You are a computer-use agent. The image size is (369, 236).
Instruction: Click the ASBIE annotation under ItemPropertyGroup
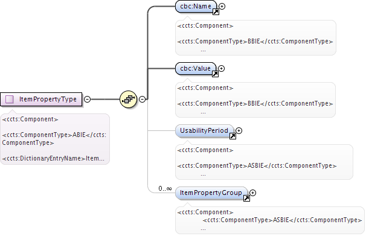pos(282,220)
